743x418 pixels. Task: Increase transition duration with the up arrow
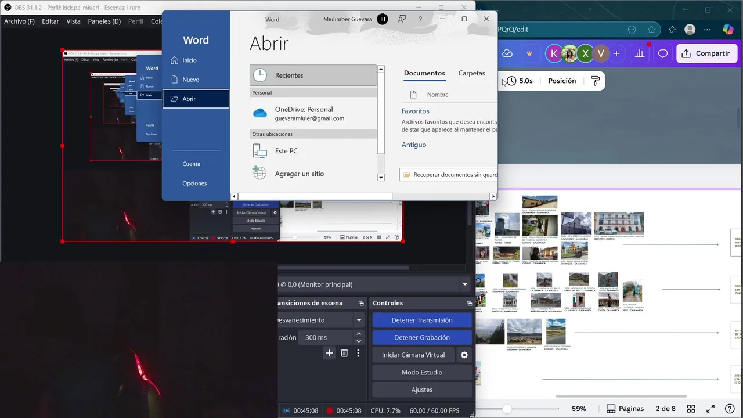tap(359, 334)
